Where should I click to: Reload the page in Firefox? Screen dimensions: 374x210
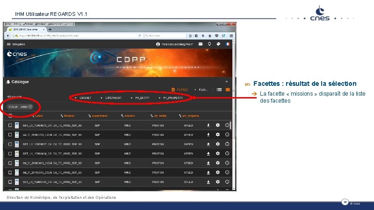(140, 36)
